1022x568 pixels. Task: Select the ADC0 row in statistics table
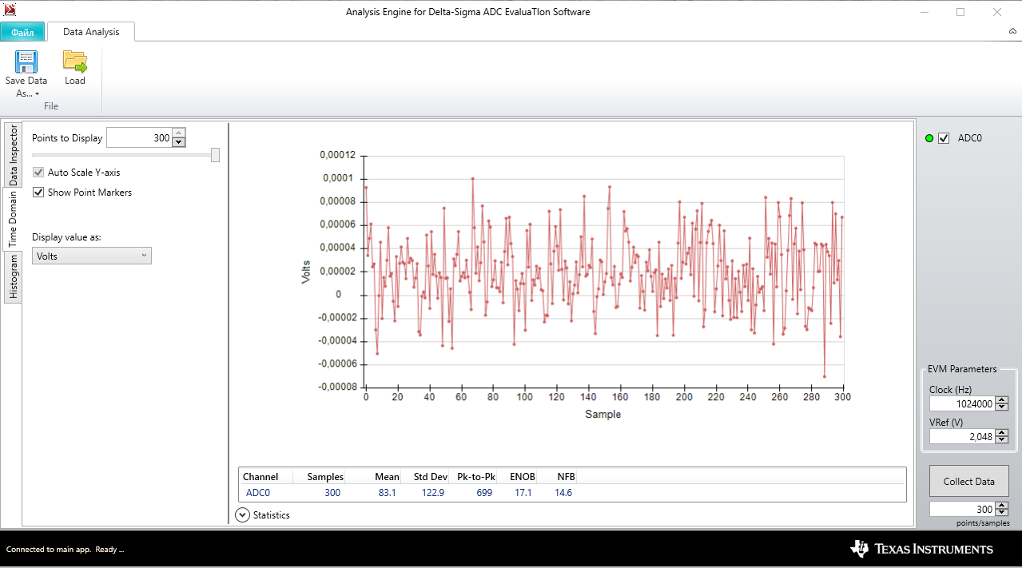click(x=572, y=493)
